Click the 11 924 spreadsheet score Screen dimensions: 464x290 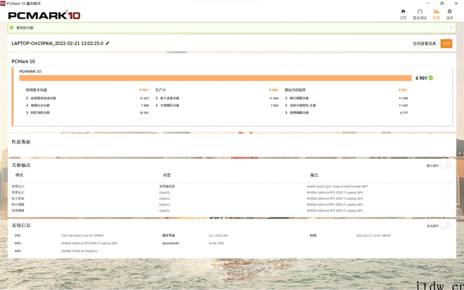point(274,98)
